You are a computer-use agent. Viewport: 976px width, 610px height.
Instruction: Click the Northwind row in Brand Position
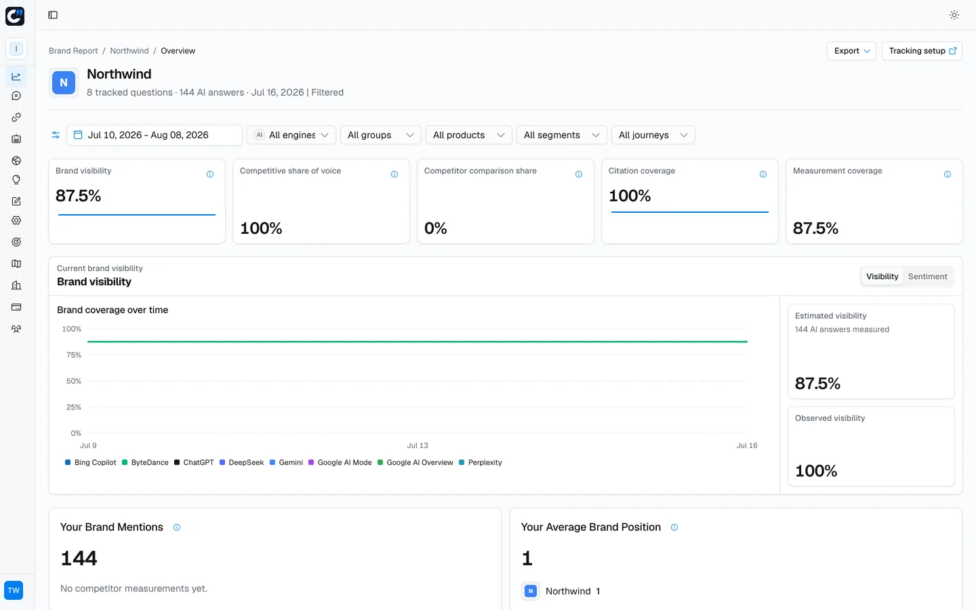561,591
